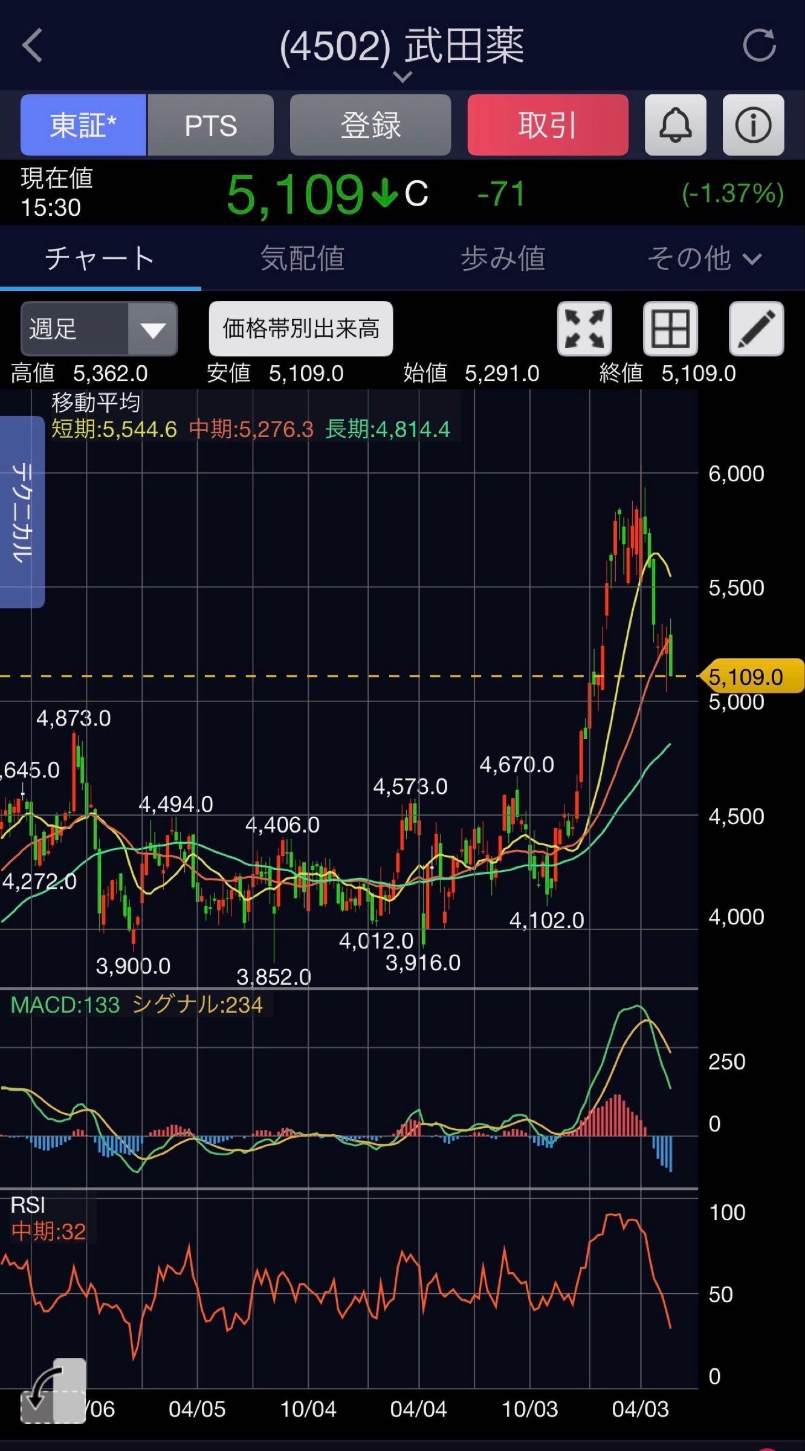
Task: Expand the stock name chevron under 武田薬
Action: [402, 77]
